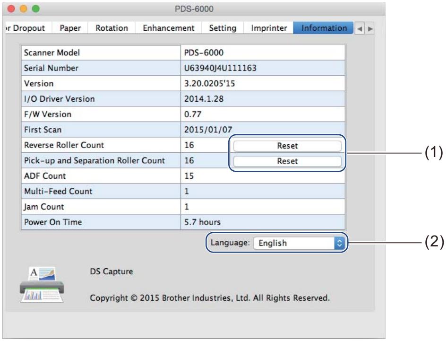Click the PDS-6000 window title

[x=194, y=9]
